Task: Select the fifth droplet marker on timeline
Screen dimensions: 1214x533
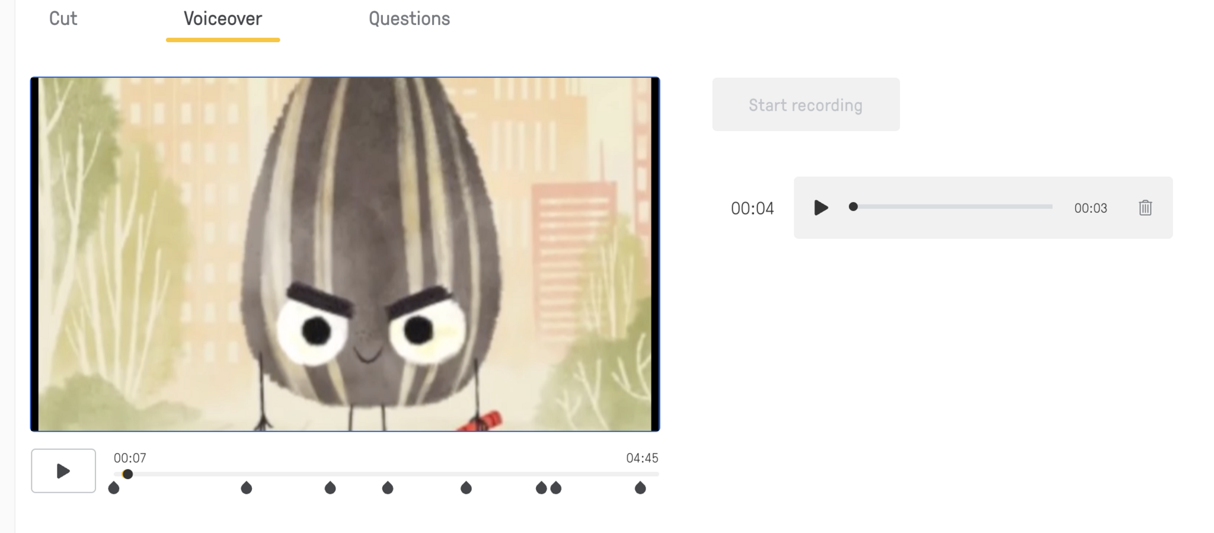Action: pos(466,488)
